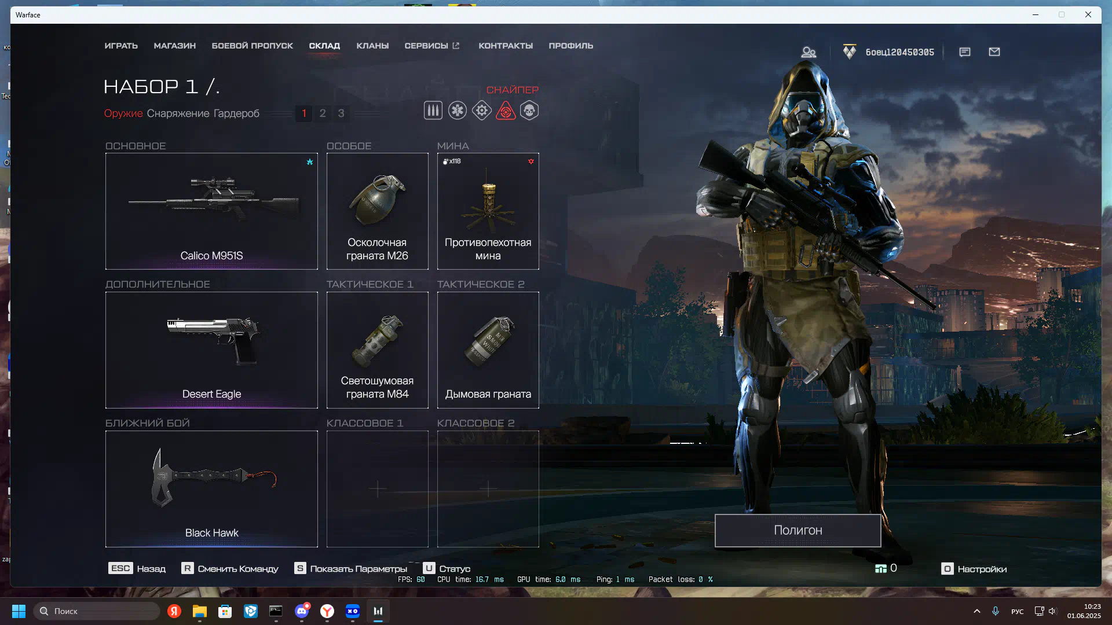Image resolution: width=1112 pixels, height=625 pixels.
Task: Open the Дымовая граната slot
Action: (x=488, y=350)
